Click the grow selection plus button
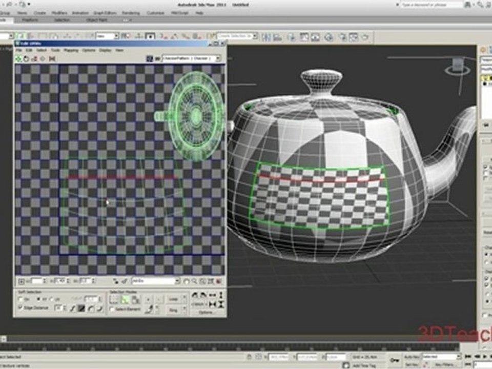 (148, 300)
